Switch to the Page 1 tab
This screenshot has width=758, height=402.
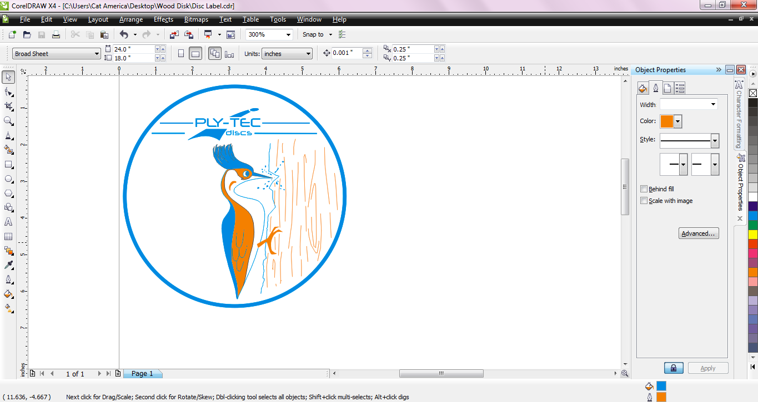pyautogui.click(x=142, y=374)
